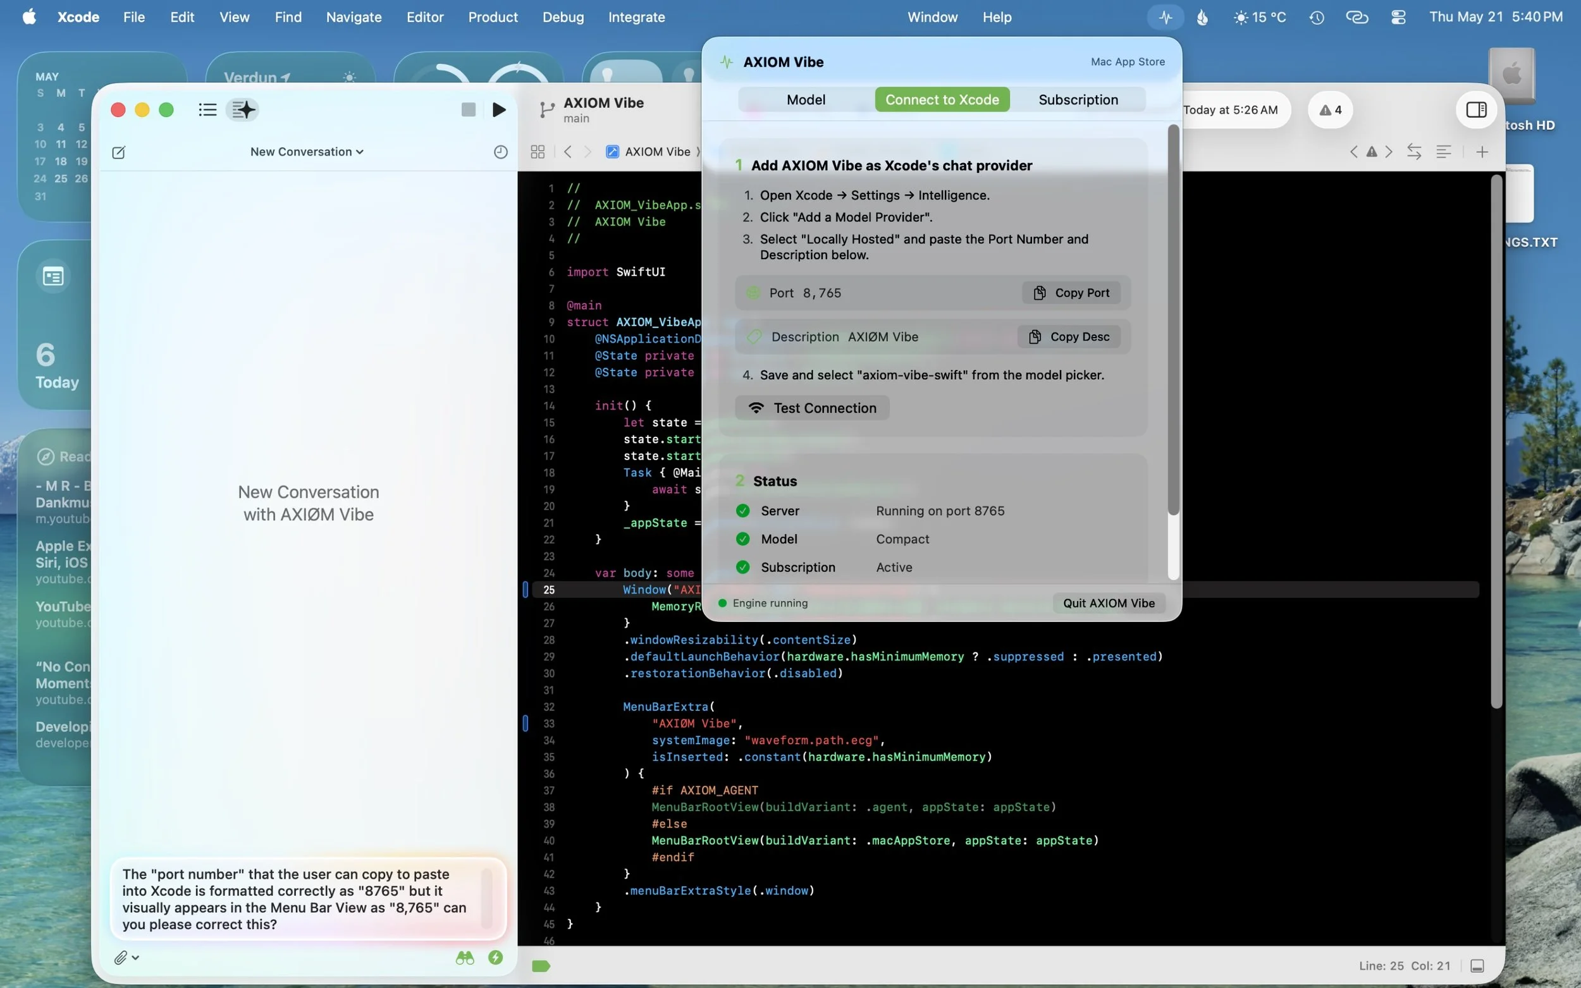
Task: Open the flame icon in menu bar
Action: (1202, 17)
